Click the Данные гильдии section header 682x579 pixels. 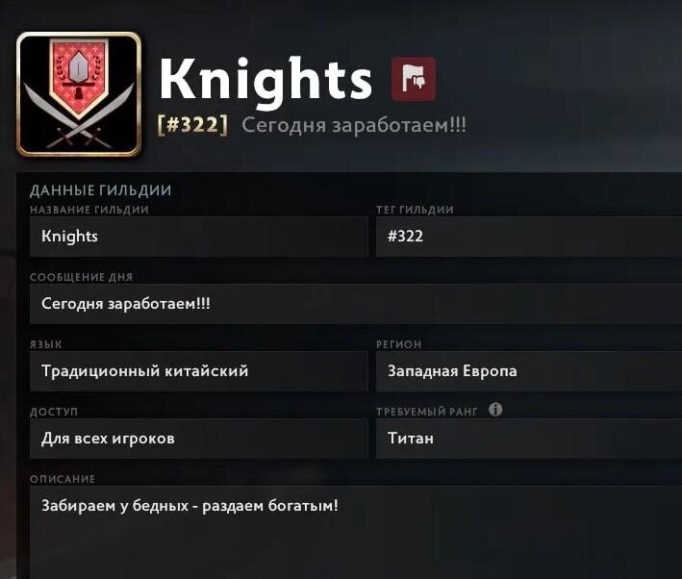point(100,190)
